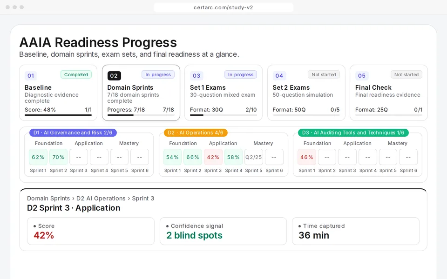Click the Completed status badge on Baseline
The width and height of the screenshot is (447, 279).
click(76, 74)
